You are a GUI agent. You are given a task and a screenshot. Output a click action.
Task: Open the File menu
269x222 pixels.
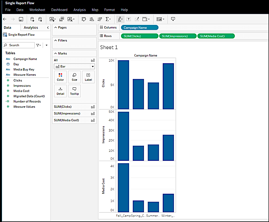(8, 10)
